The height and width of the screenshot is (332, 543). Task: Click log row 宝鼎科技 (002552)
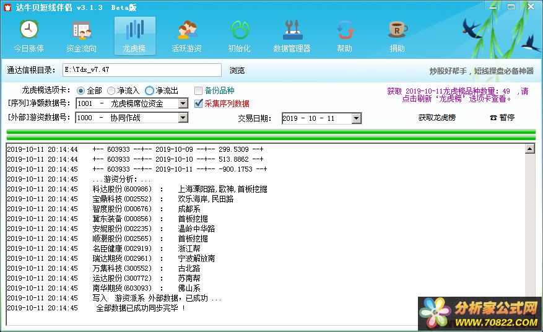[x=120, y=199]
